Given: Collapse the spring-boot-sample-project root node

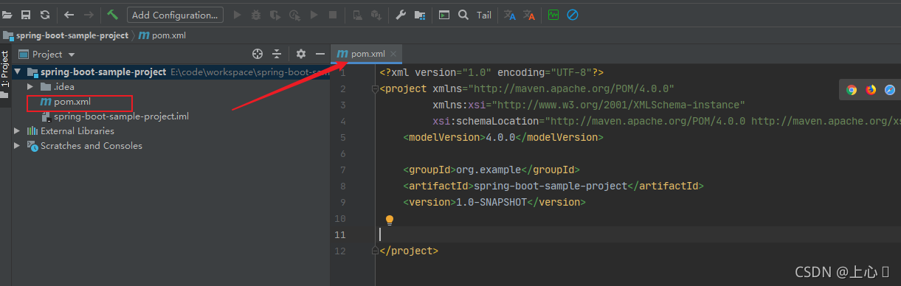Looking at the screenshot, I should coord(18,72).
